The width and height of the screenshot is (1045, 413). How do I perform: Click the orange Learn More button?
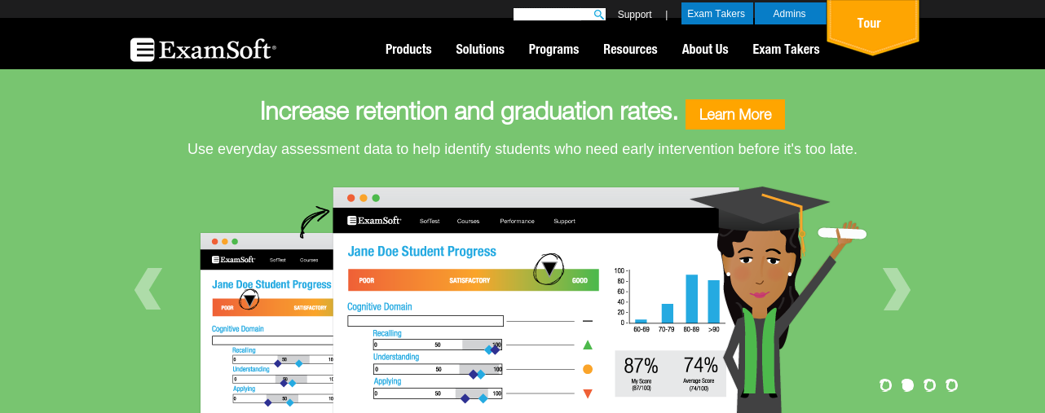coord(735,114)
